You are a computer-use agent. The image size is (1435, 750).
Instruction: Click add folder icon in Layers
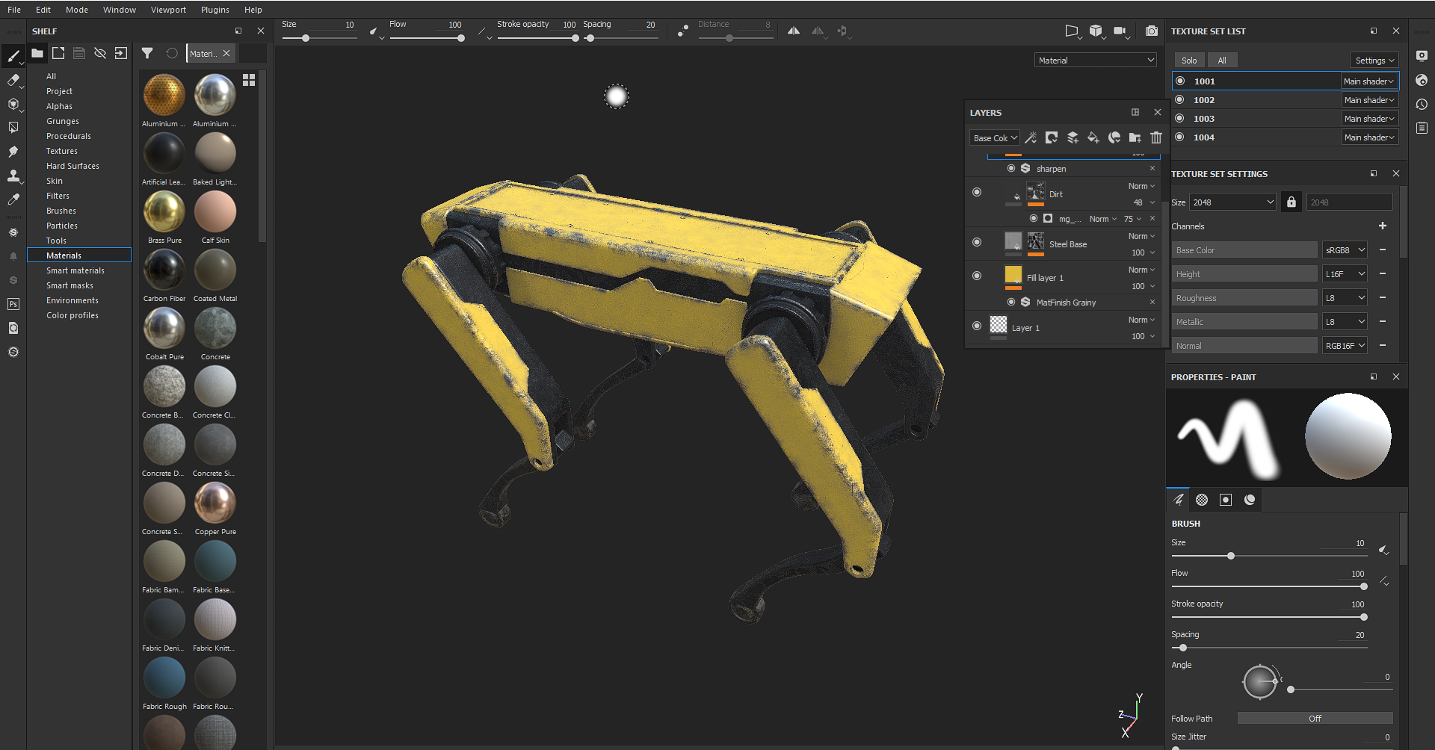[x=1135, y=137]
